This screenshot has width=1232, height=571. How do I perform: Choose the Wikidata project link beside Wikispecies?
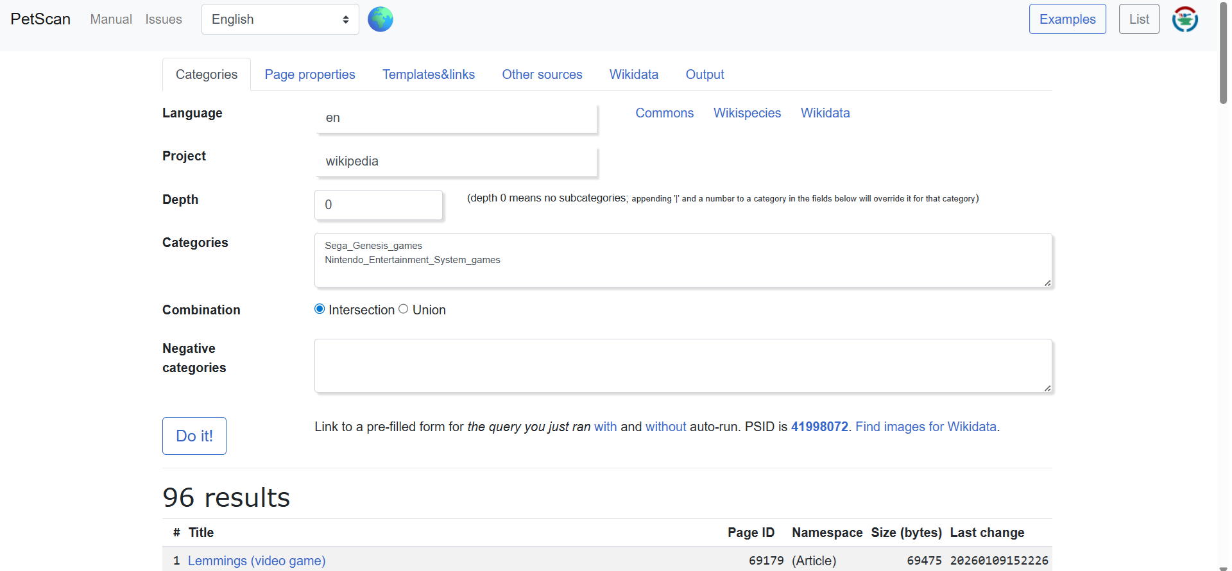[825, 113]
